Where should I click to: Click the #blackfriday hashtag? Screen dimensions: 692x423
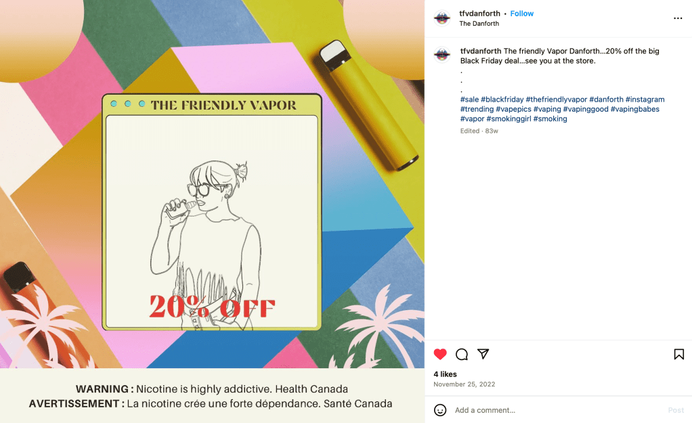click(x=502, y=99)
